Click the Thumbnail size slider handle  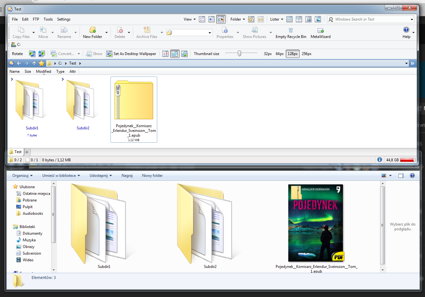[x=239, y=53]
